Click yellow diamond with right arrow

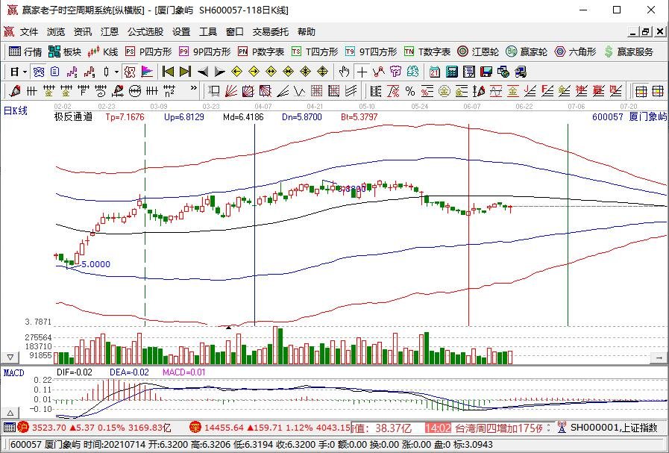pyautogui.click(x=254, y=72)
